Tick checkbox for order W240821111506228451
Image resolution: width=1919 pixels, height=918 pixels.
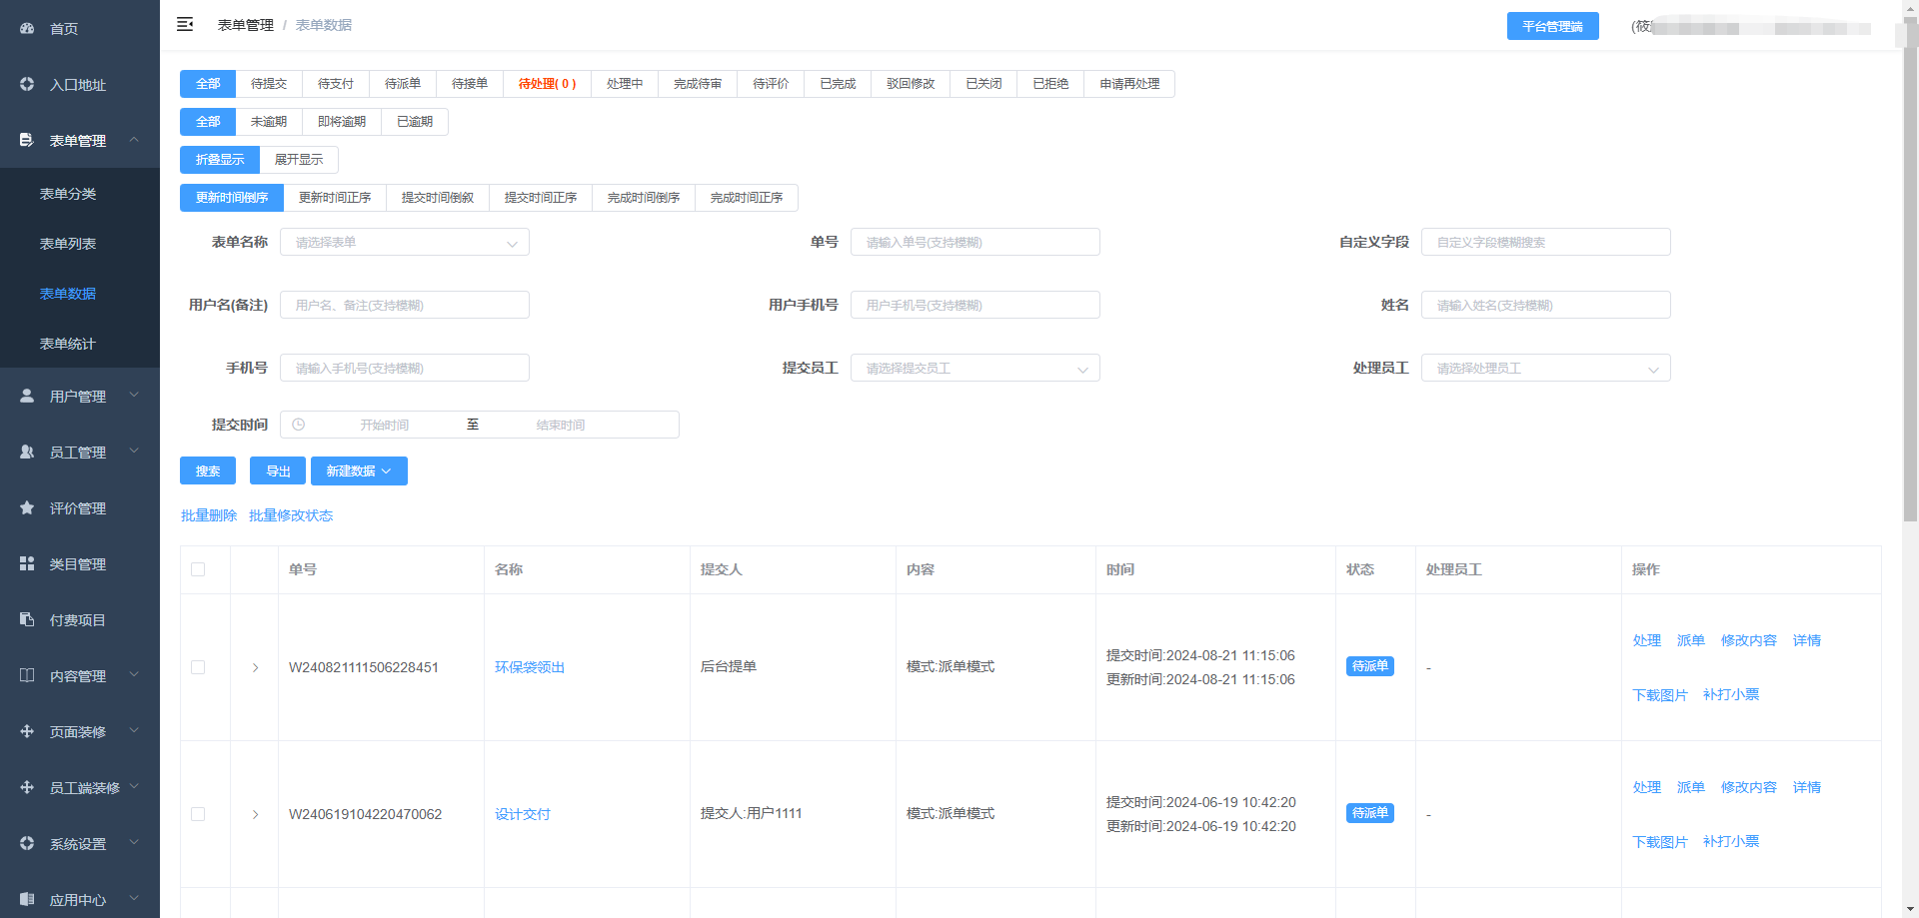pyautogui.click(x=198, y=667)
